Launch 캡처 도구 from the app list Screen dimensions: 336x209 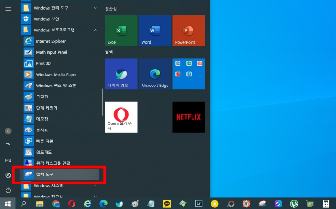[x=60, y=174]
